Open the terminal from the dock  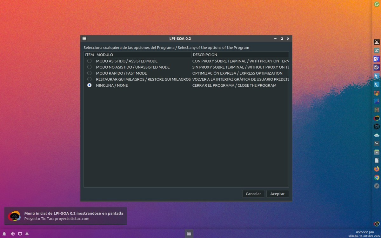pyautogui.click(x=377, y=143)
